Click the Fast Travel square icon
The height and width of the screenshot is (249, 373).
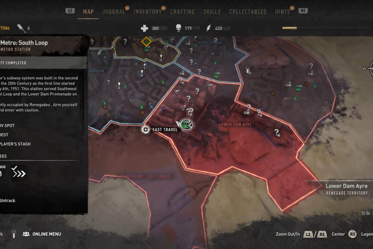[145, 129]
